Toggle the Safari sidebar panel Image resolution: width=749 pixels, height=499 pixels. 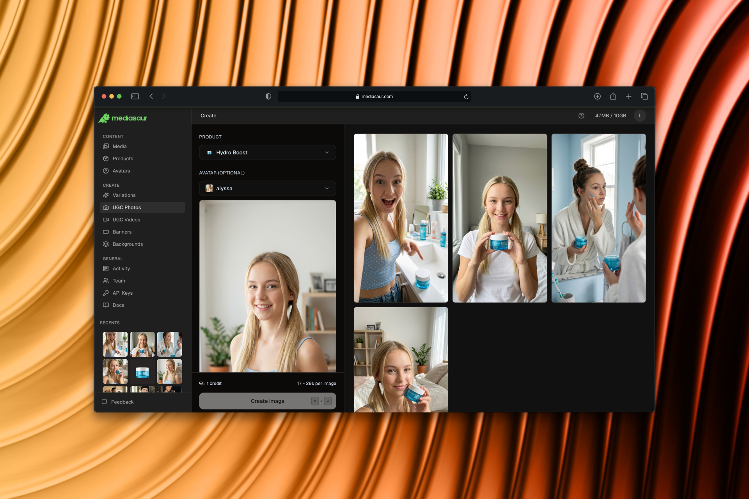click(135, 96)
